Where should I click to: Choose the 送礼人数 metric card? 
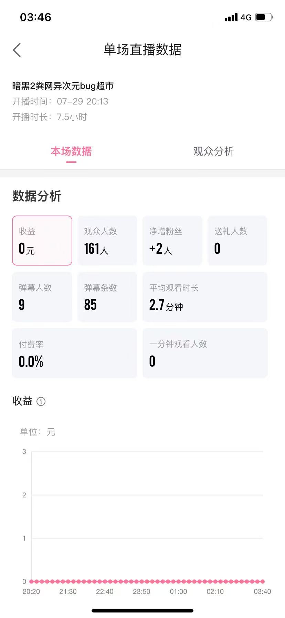point(237,240)
